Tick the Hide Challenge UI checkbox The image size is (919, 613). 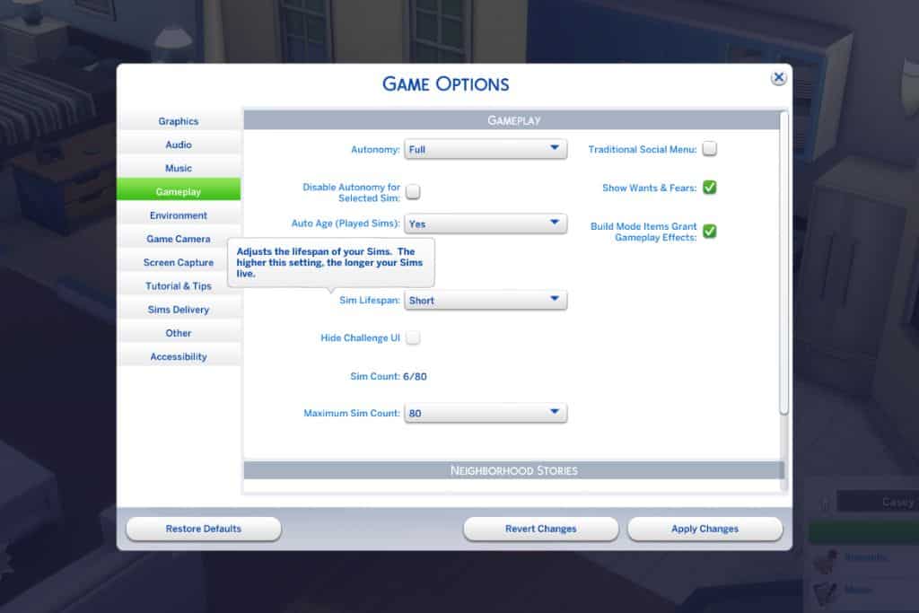click(413, 337)
